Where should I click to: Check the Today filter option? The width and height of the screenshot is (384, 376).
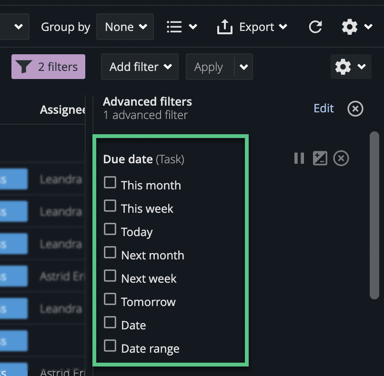pos(110,229)
